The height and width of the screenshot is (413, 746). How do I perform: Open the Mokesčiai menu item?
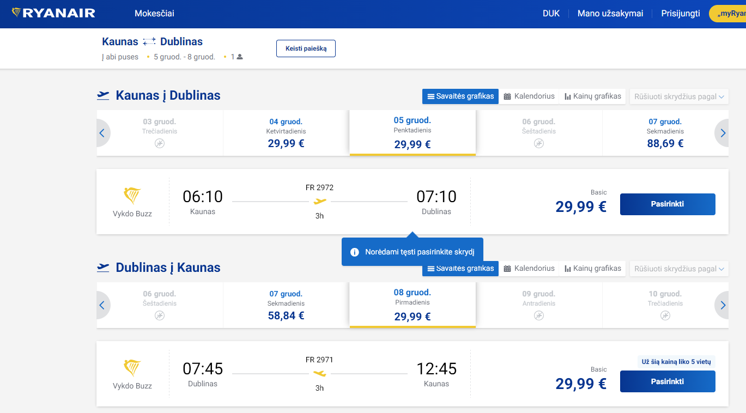coord(154,14)
